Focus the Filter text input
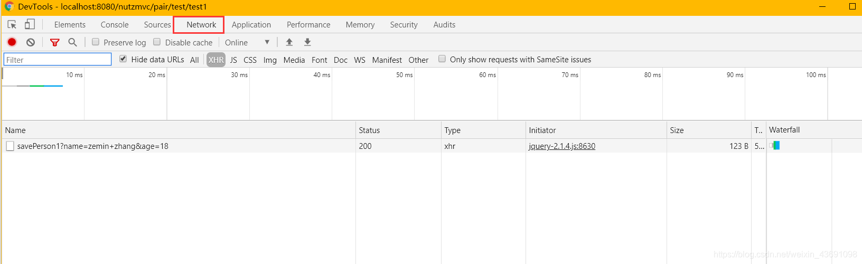 pyautogui.click(x=58, y=60)
